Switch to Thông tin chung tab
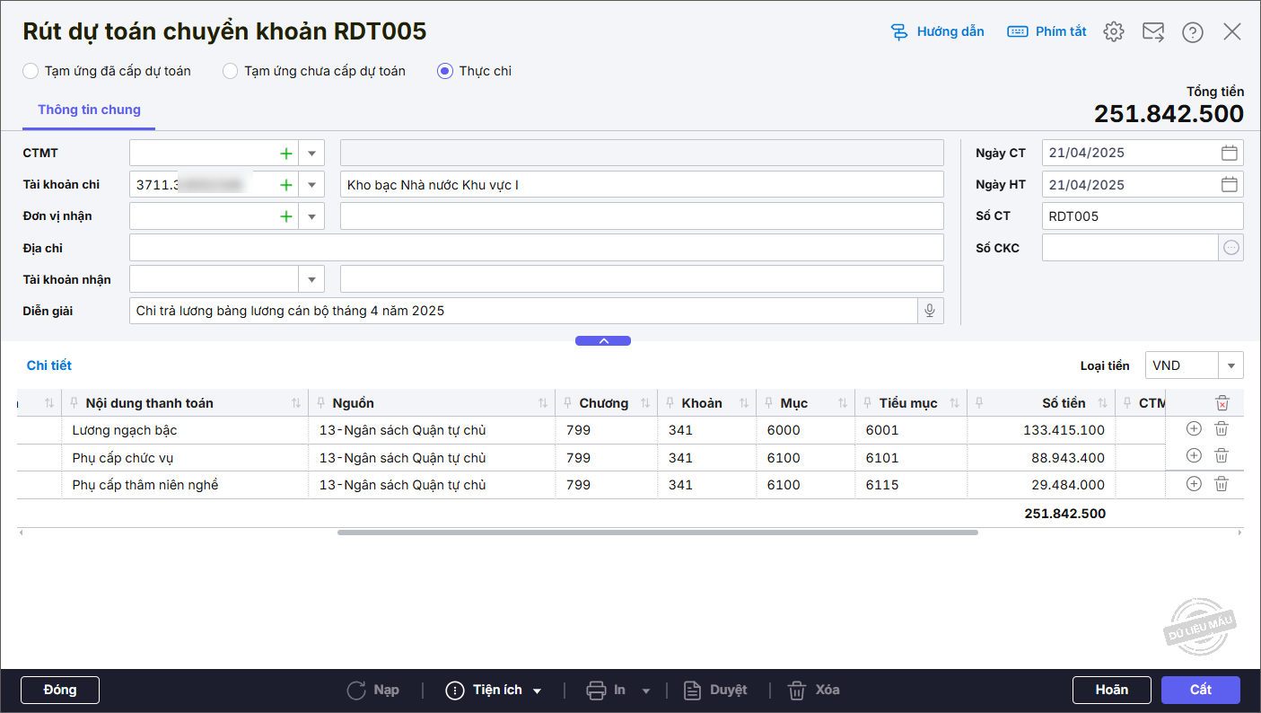 coord(89,110)
